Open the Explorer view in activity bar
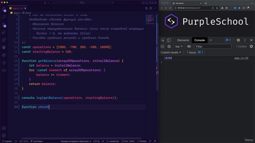The image size is (255, 143). tap(4, 10)
